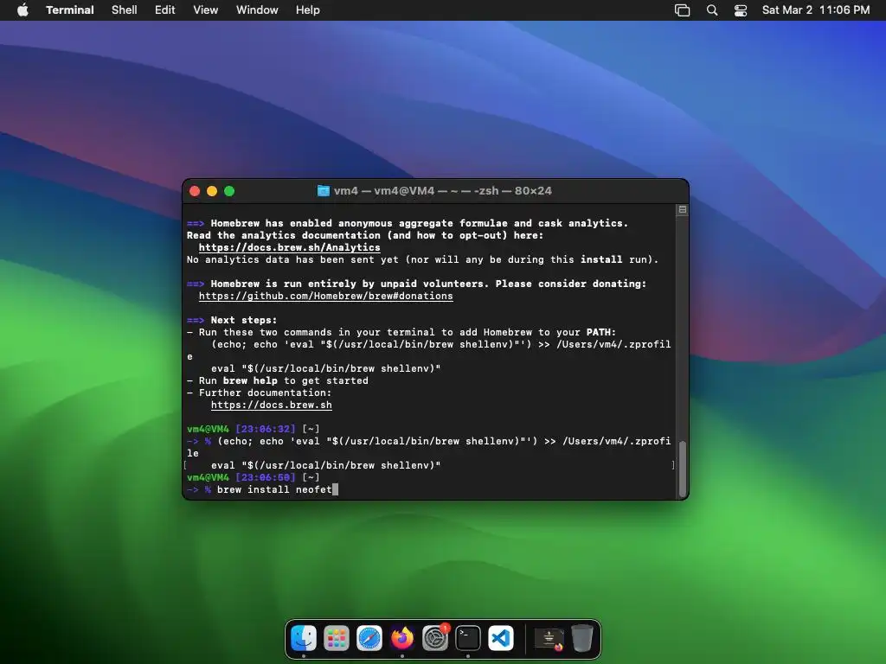The image size is (886, 664).
Task: Click 'Run brew help to get started' line
Action: [278, 380]
